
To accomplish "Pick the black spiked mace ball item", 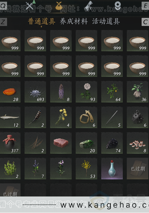I will tap(138, 117).
